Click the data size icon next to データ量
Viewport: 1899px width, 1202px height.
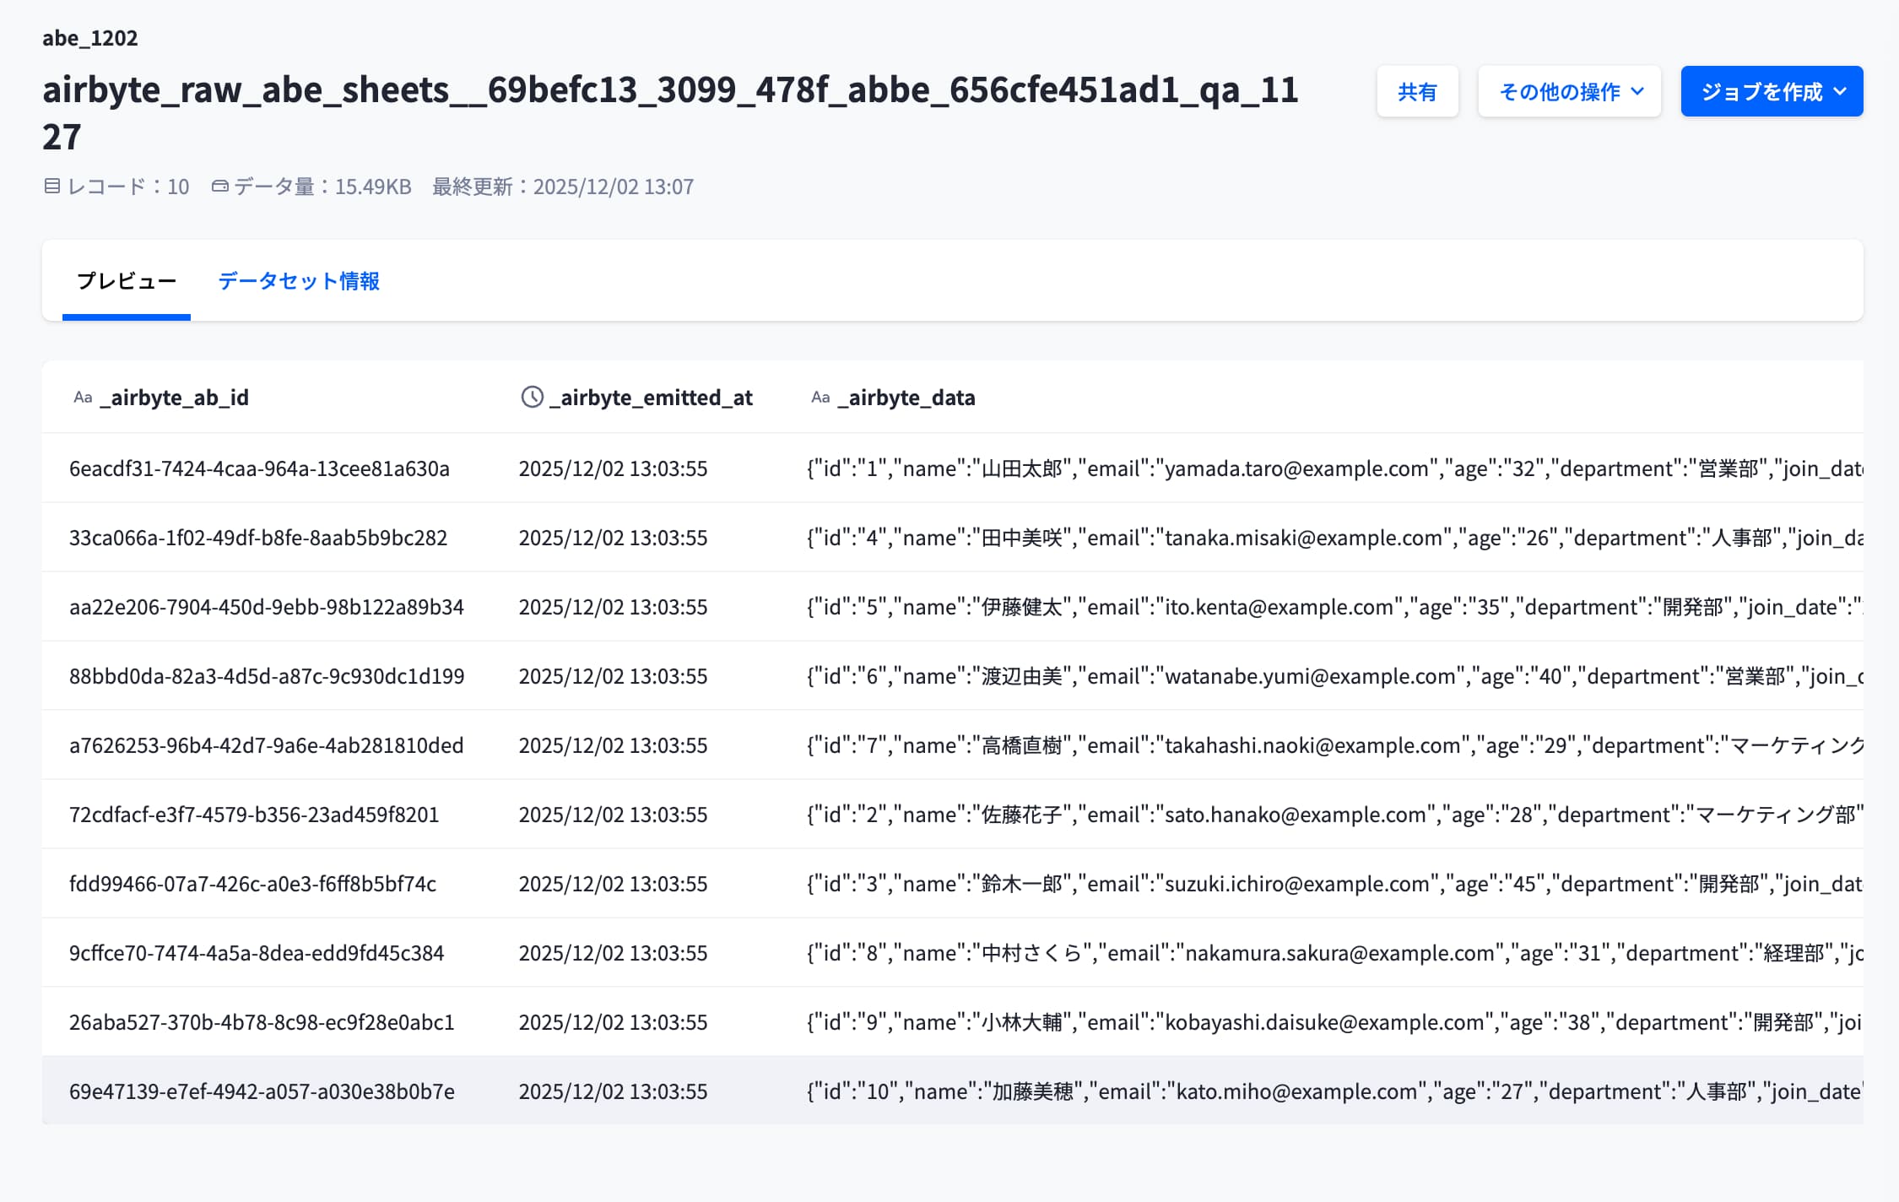coord(220,186)
